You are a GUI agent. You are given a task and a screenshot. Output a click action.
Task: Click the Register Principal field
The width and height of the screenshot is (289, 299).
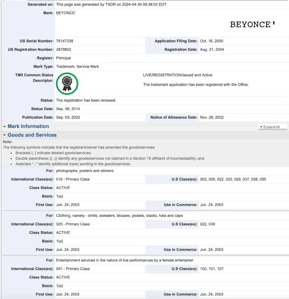[63, 58]
